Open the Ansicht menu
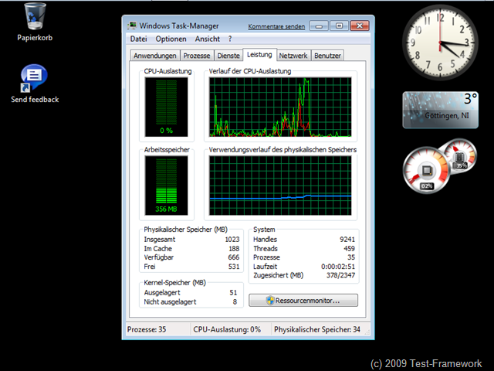Image resolution: width=494 pixels, height=371 pixels. 208,39
